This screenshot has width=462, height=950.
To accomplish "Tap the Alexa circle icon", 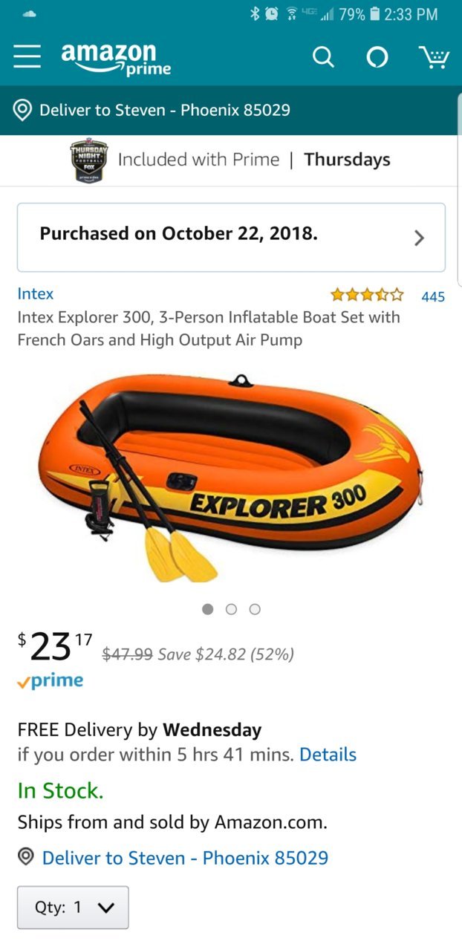I will (377, 58).
